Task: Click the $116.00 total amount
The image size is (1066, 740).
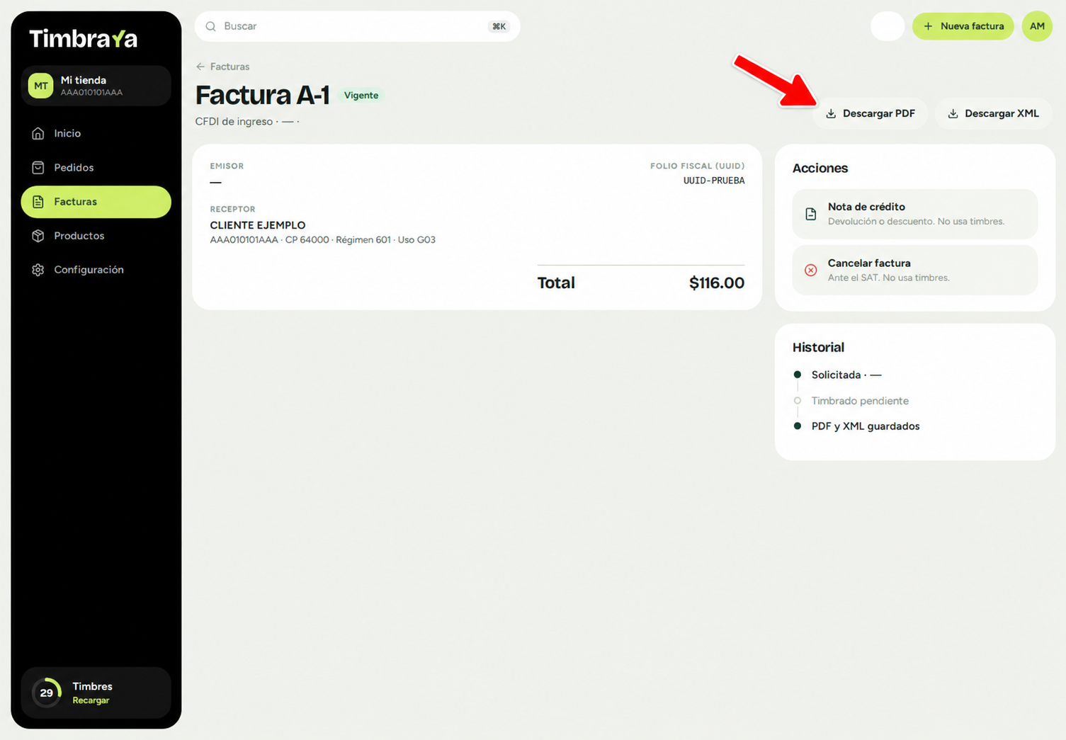Action: (717, 283)
